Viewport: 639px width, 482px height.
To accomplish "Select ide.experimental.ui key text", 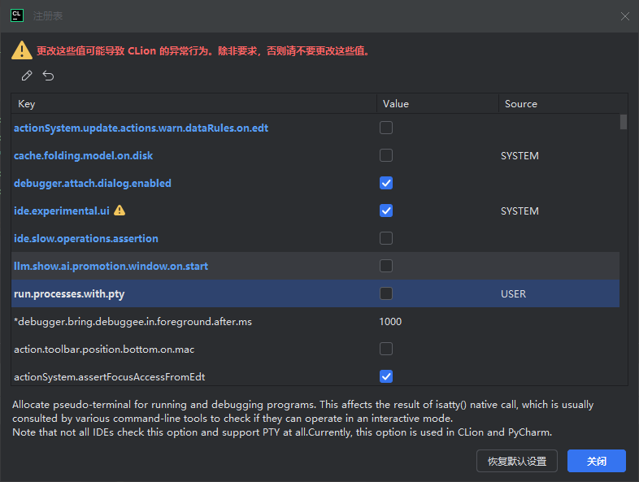I will [62, 211].
